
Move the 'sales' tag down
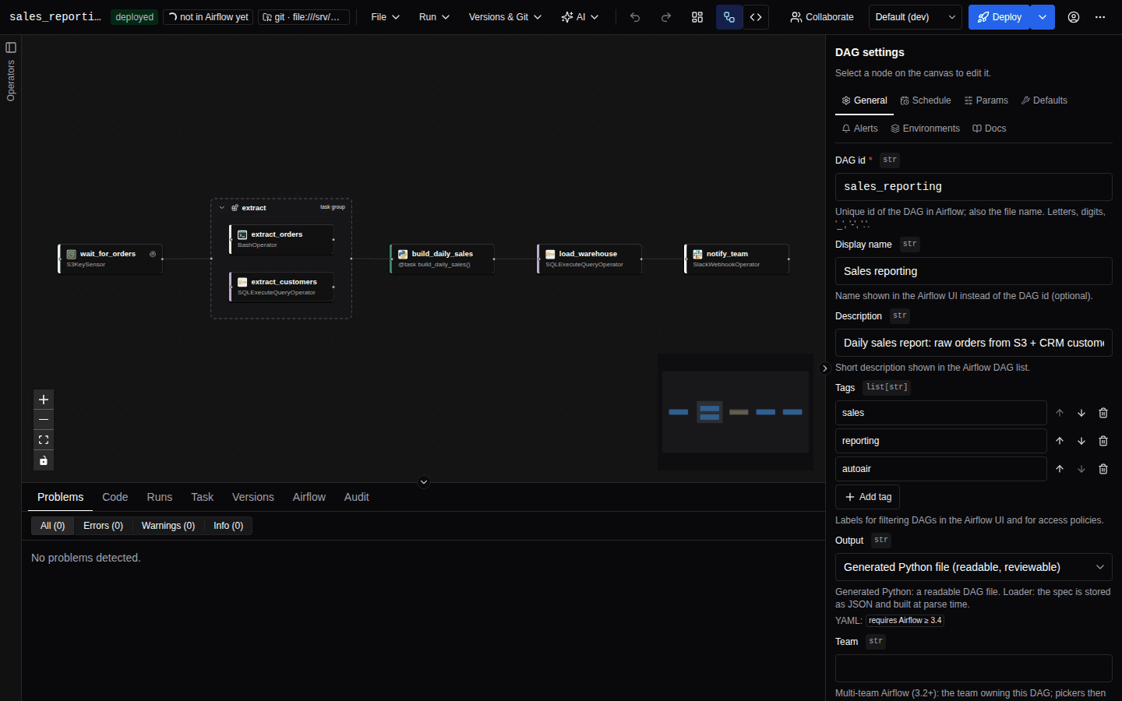point(1081,413)
